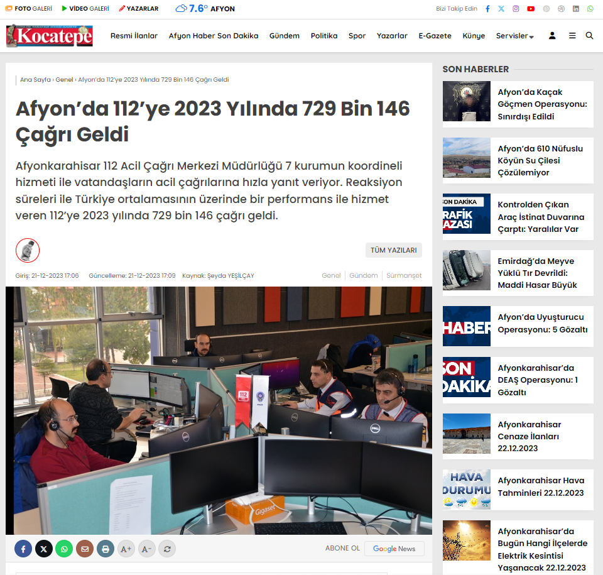This screenshot has width=603, height=575.
Task: Reset font size with refresh icon
Action: (x=167, y=549)
